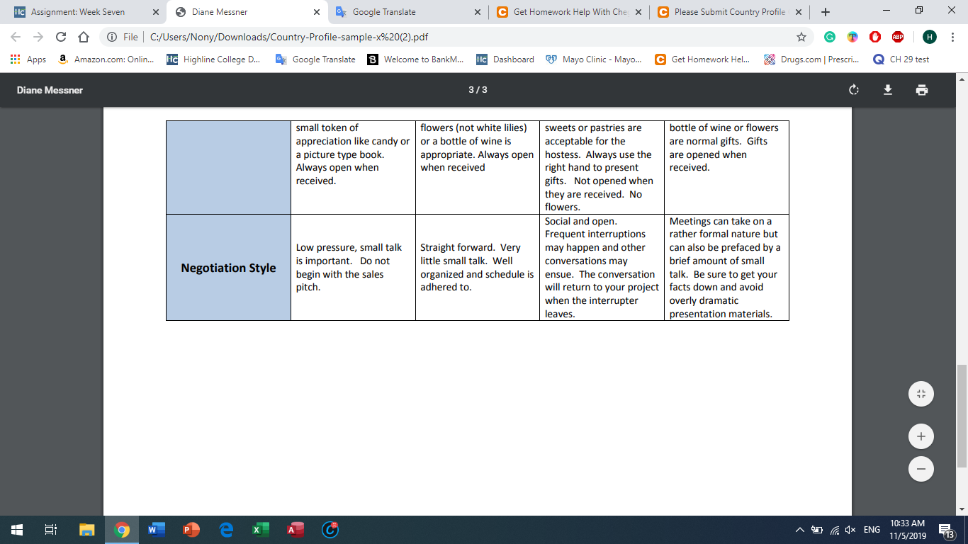968x544 pixels.
Task: Expand hidden icons in the system tray
Action: point(799,528)
